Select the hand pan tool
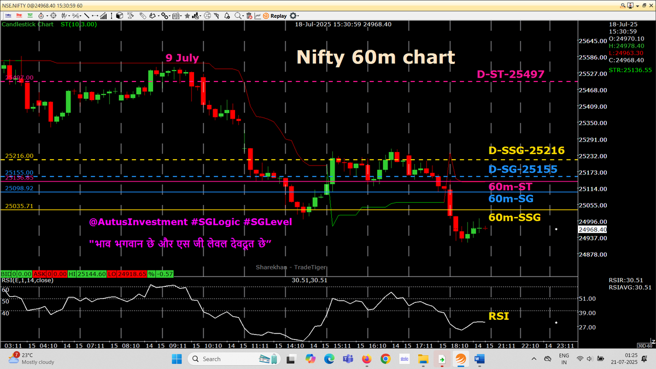Screen dimensions: 656x369 (x=153, y=16)
